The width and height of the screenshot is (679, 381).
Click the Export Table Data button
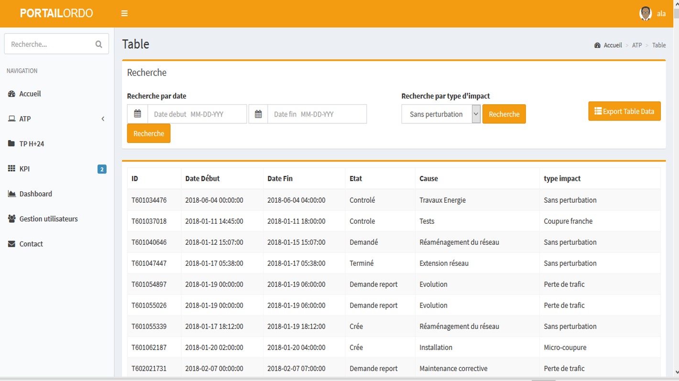(x=624, y=111)
